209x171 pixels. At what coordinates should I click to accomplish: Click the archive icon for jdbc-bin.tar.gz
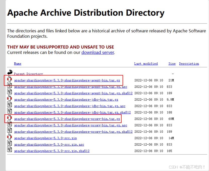[x=10, y=98]
